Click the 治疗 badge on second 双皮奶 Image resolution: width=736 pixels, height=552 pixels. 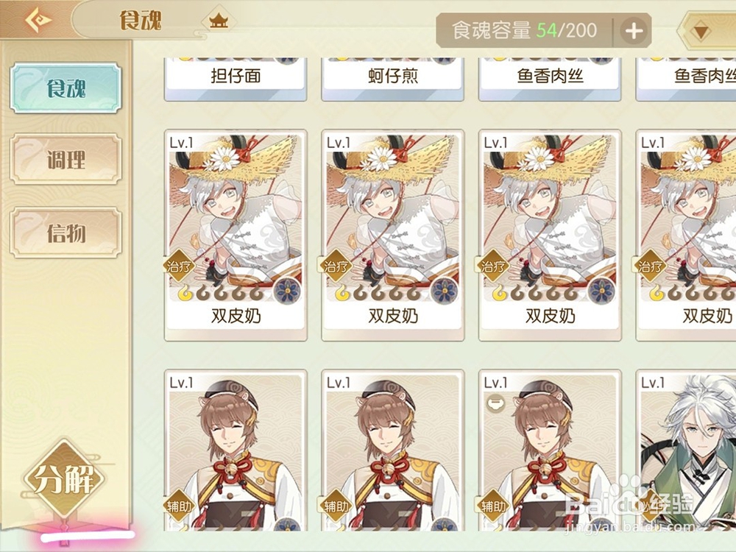[x=336, y=266]
